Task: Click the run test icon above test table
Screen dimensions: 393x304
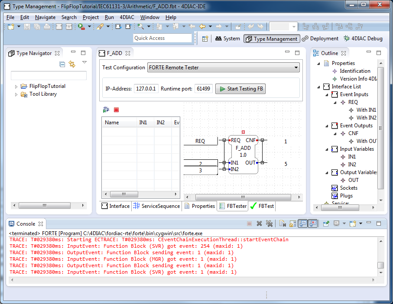Action: (106, 110)
